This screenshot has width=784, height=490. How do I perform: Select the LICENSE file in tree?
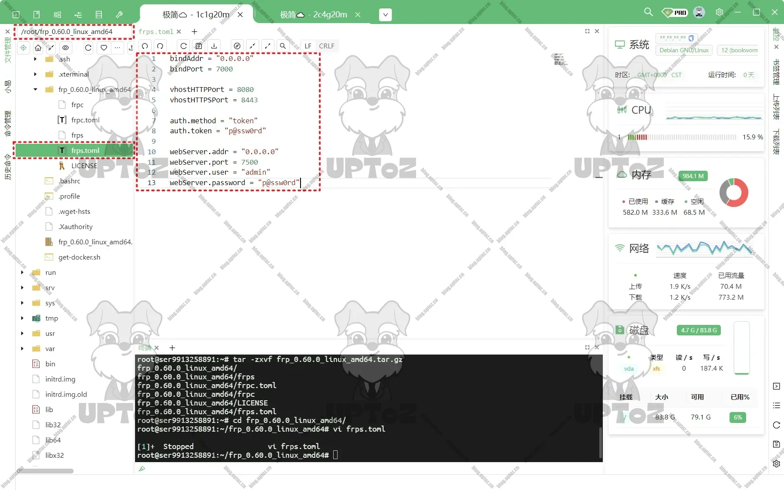coord(84,166)
